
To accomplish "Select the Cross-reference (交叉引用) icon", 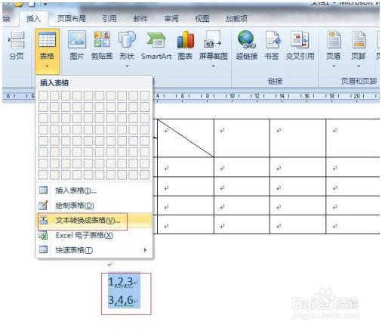I will pyautogui.click(x=300, y=45).
